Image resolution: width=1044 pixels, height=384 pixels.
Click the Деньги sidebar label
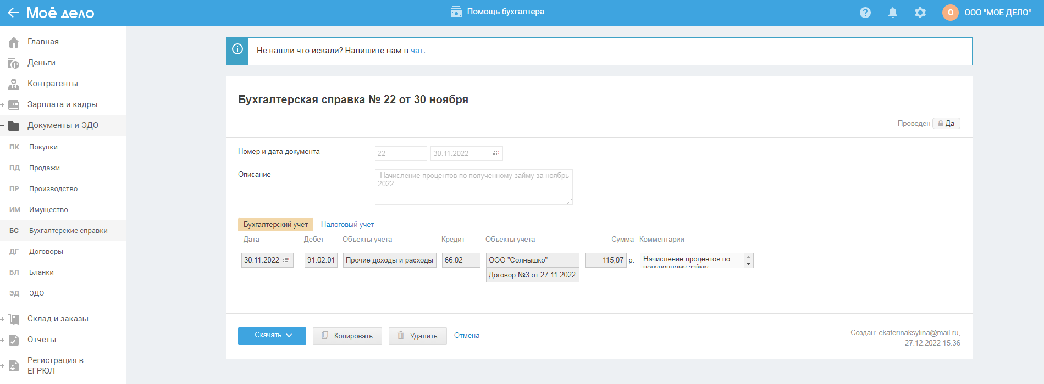pos(42,63)
